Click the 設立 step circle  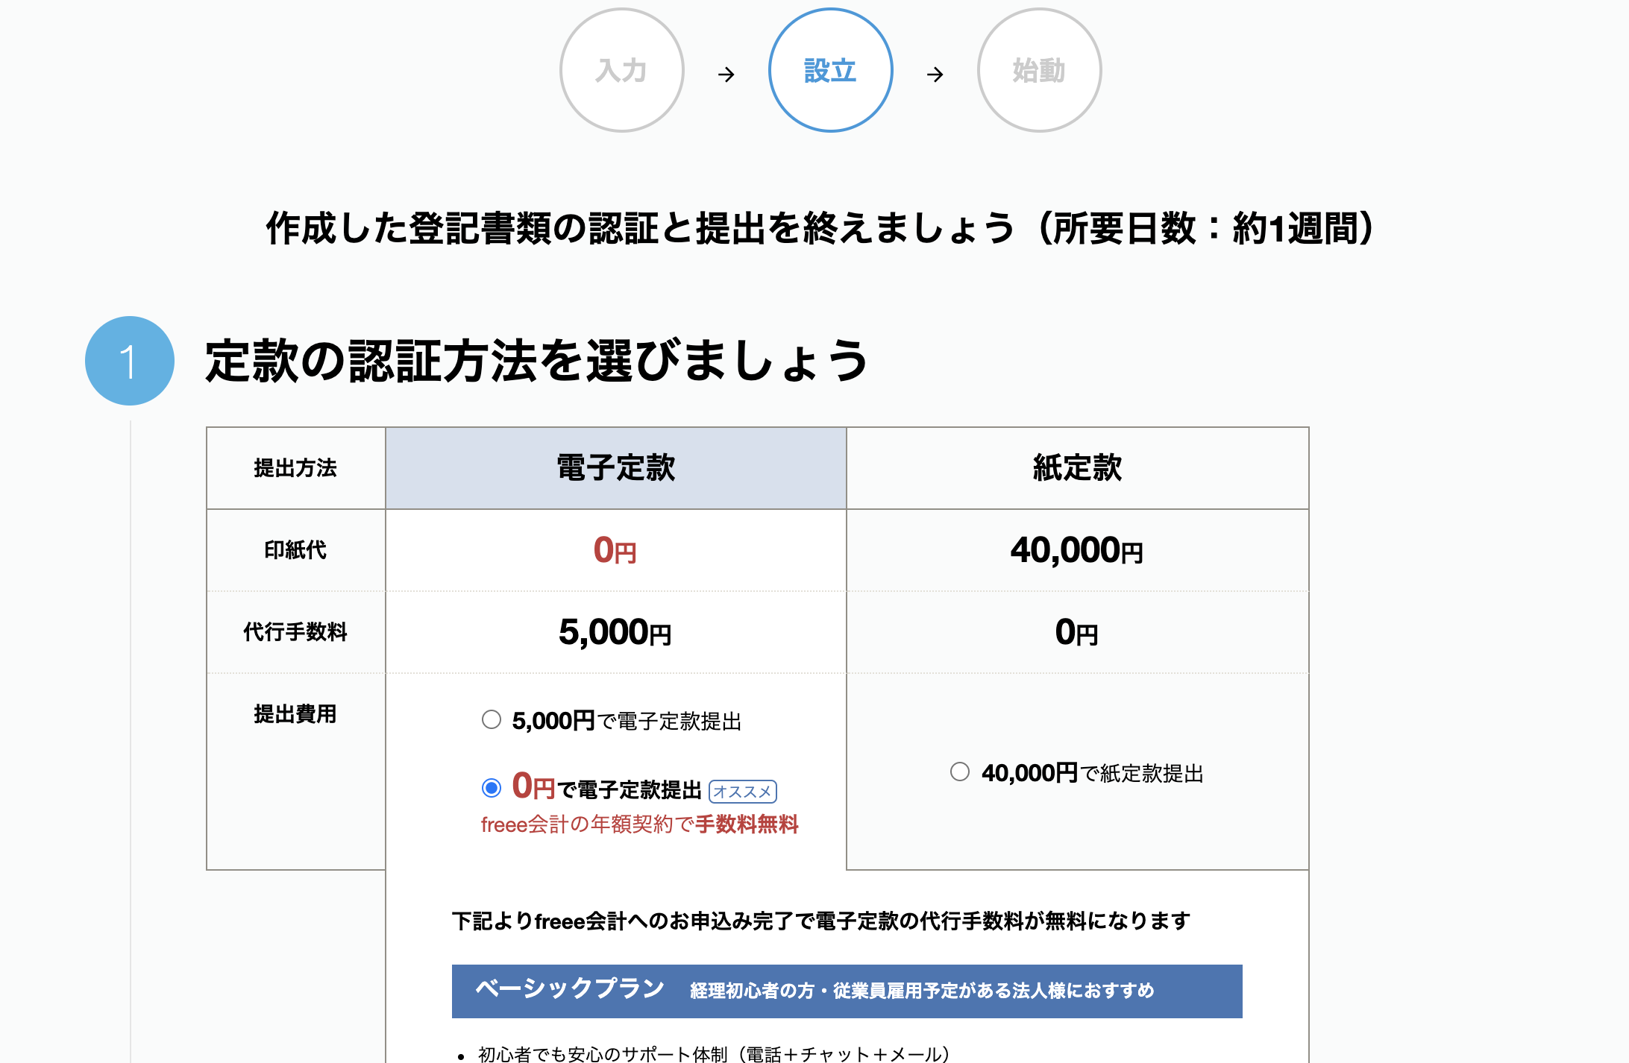point(830,71)
